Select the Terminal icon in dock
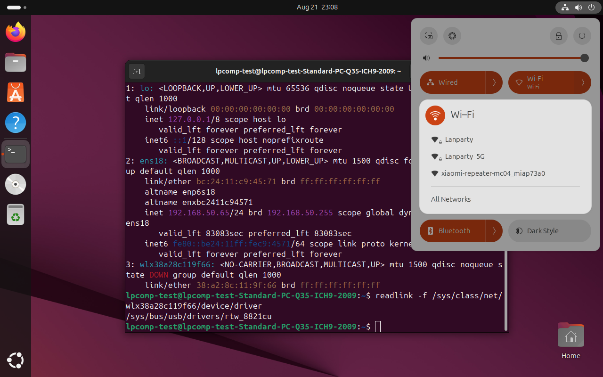Viewport: 603px width, 377px height. 16,154
